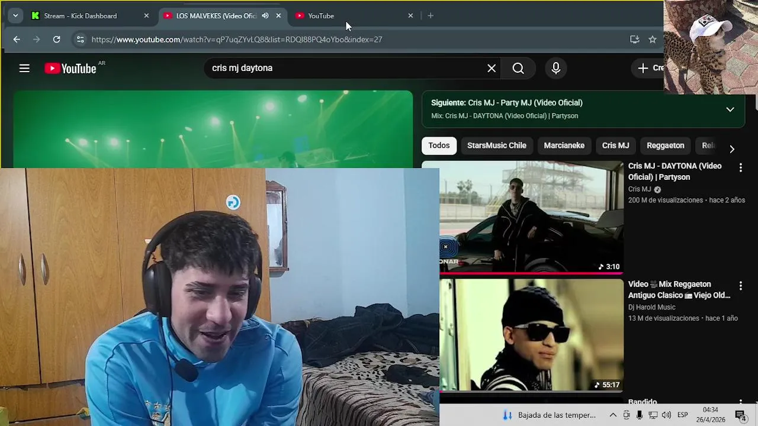Open network settings tray icon
758x426 pixels.
[x=653, y=415]
